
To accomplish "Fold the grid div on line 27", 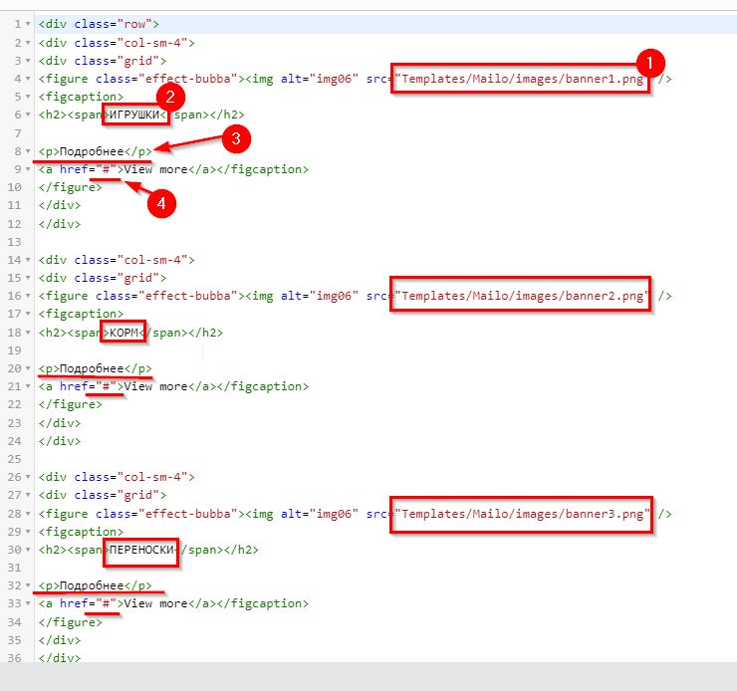I will 28,496.
